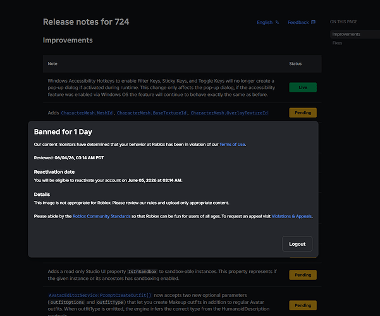Click the Live status badge

pyautogui.click(x=303, y=87)
